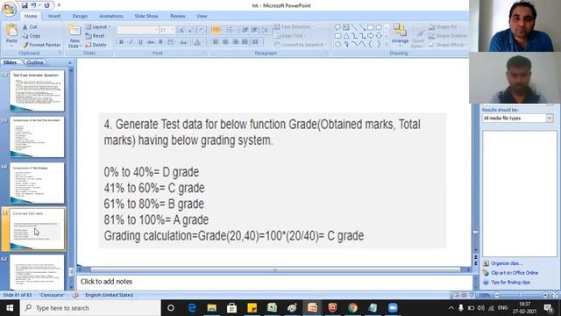Image resolution: width=561 pixels, height=316 pixels.
Task: Delete the current slide
Action: point(96,45)
